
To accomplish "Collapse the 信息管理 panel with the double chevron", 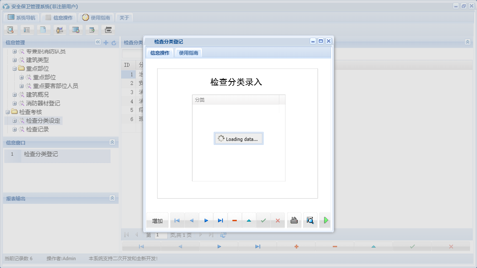I will pos(98,42).
